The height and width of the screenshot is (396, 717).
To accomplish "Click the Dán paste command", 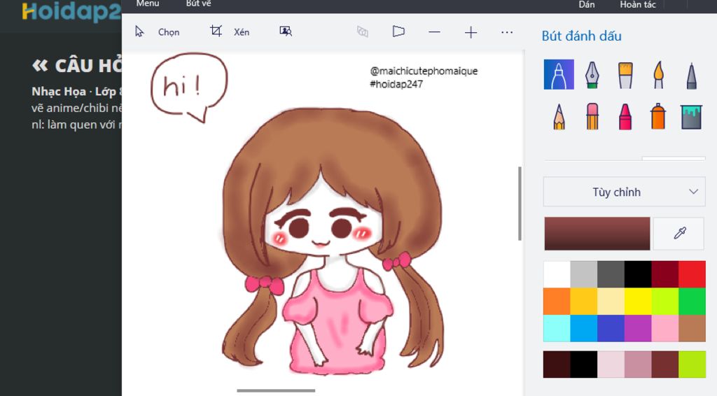I will (x=586, y=5).
